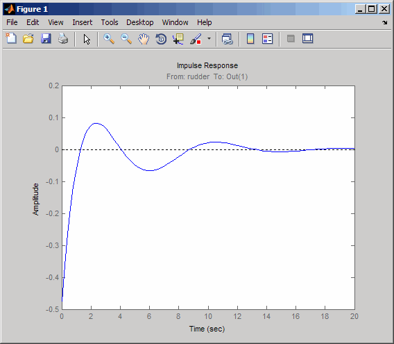Activate the Zoom Out tool
The width and height of the screenshot is (394, 344).
pos(126,39)
